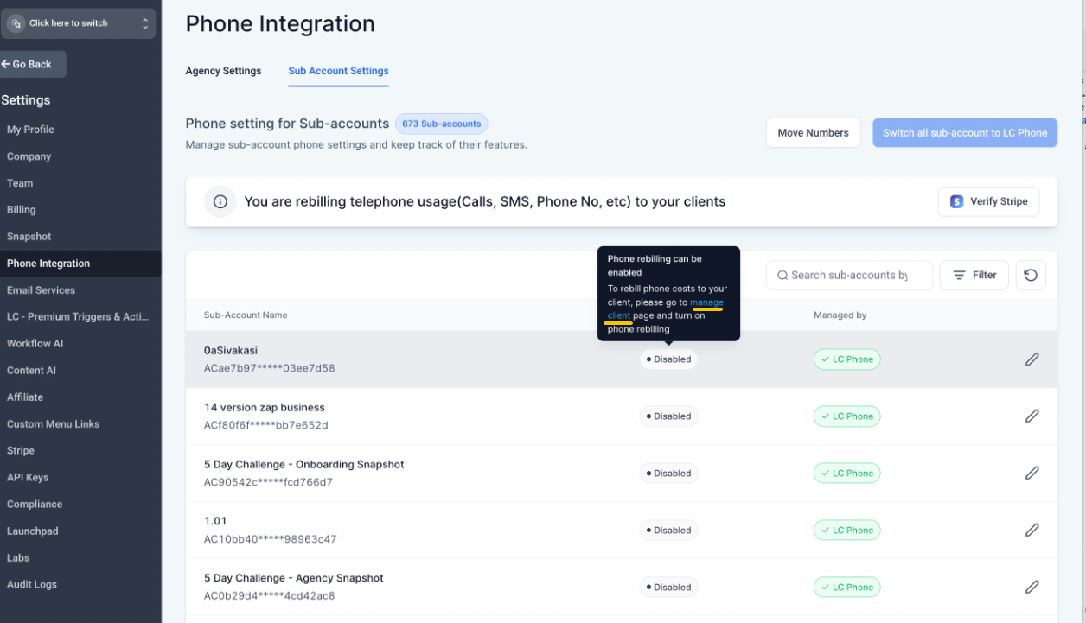Follow the manage client link in tooltip
This screenshot has width=1086, height=623.
point(666,309)
